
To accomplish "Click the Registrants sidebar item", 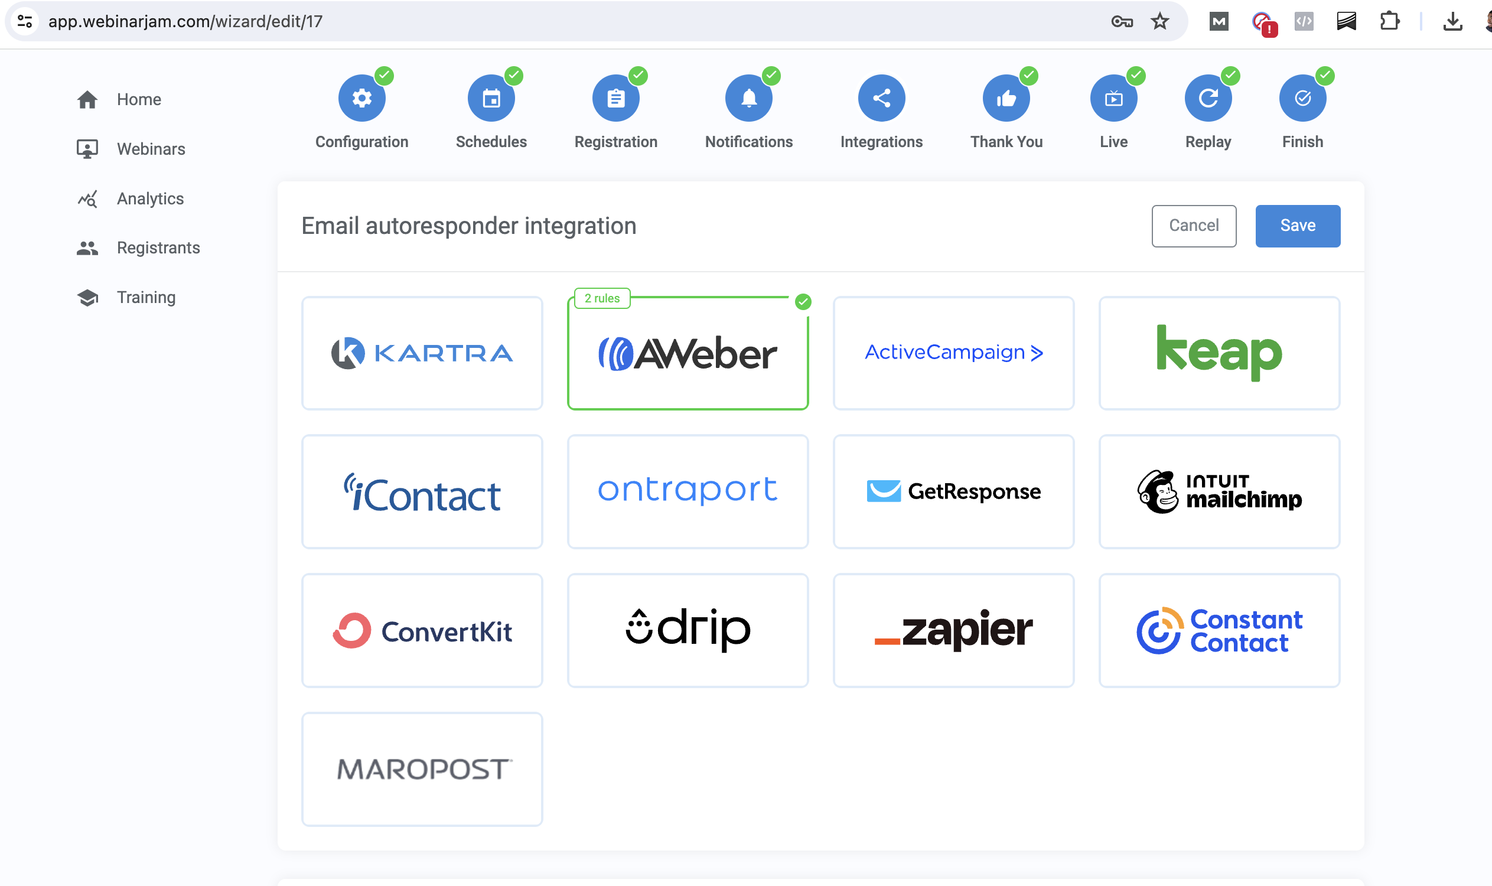I will [x=158, y=248].
